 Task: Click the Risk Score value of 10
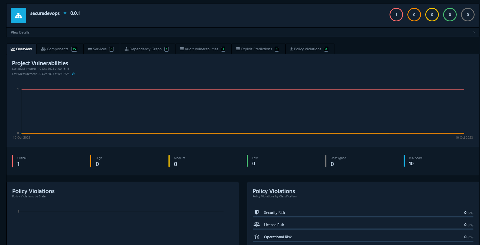(411, 164)
